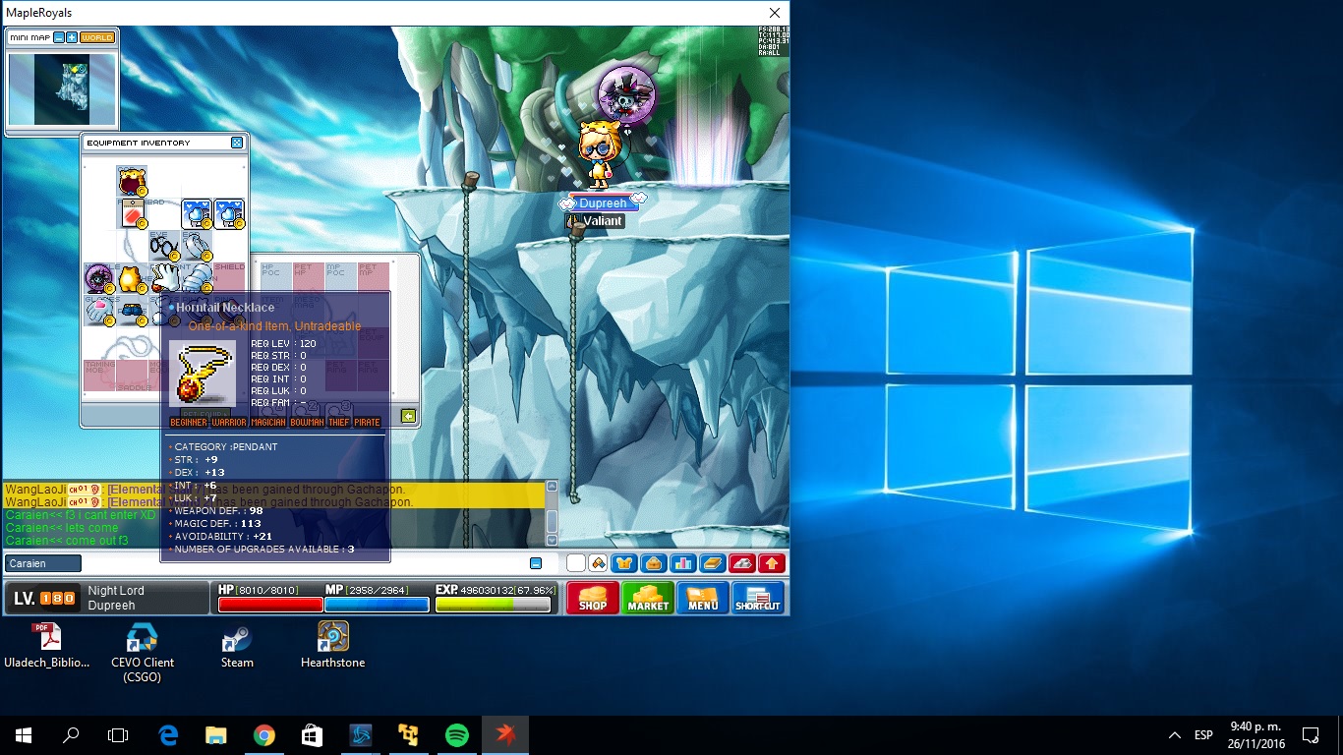
Task: Shrink the mini map with minus button
Action: 59,37
